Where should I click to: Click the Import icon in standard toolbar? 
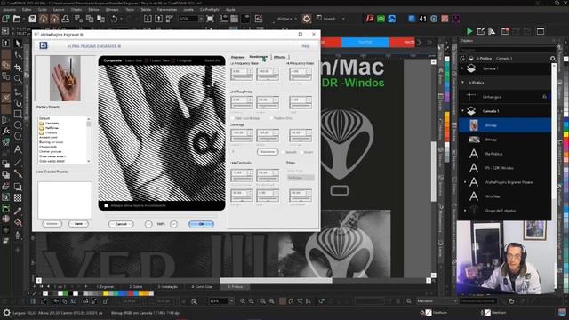[x=148, y=19]
